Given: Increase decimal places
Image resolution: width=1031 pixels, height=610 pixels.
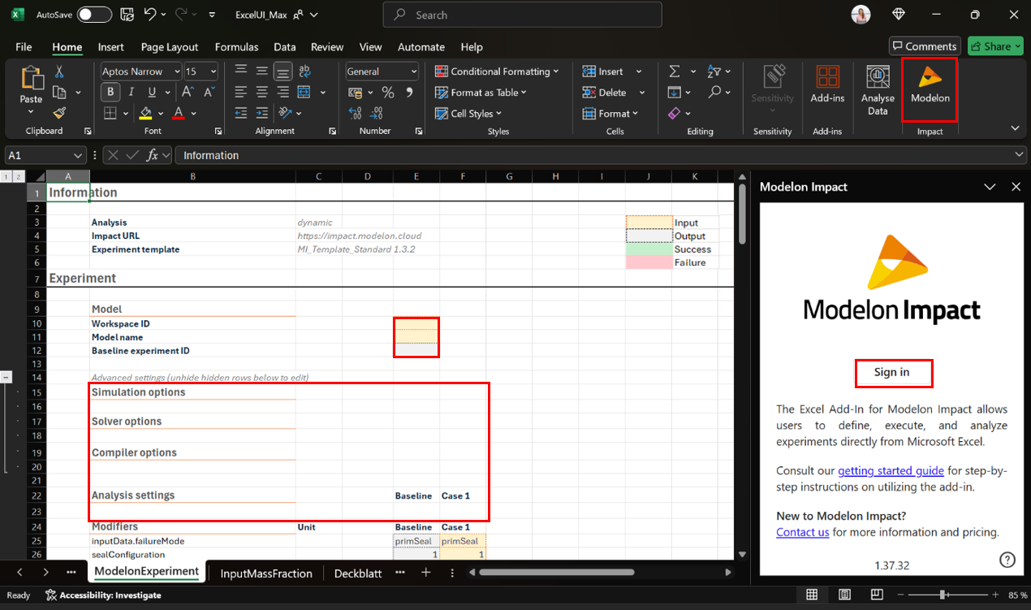Looking at the screenshot, I should [x=355, y=113].
